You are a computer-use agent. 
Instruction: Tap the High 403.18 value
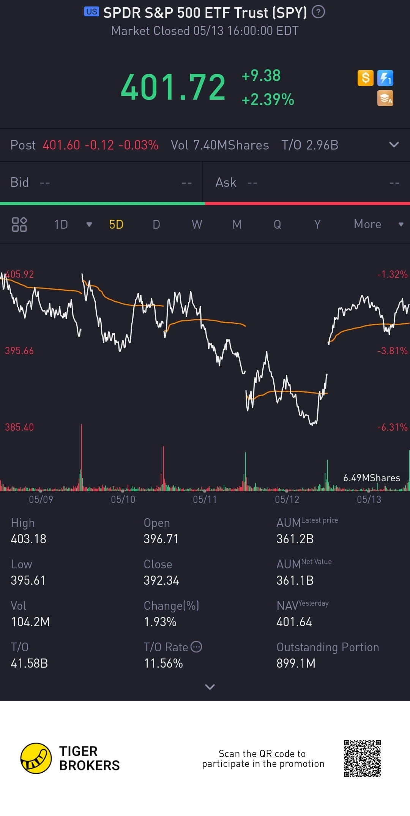(x=28, y=539)
